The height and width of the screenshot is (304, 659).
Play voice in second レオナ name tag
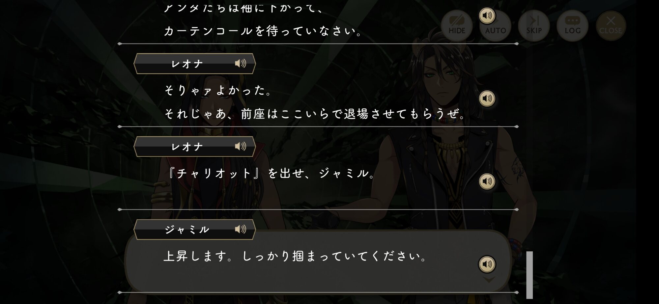click(241, 146)
